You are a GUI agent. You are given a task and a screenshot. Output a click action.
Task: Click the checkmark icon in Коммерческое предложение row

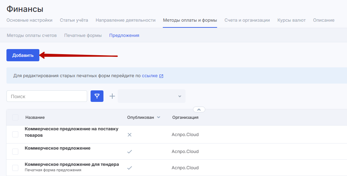pyautogui.click(x=129, y=152)
